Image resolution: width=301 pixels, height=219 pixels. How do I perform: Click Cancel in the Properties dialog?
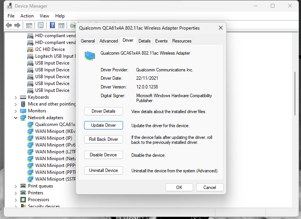point(210,187)
